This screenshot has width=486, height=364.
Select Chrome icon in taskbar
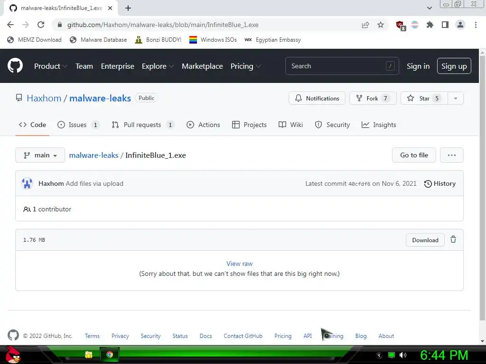coord(110,355)
